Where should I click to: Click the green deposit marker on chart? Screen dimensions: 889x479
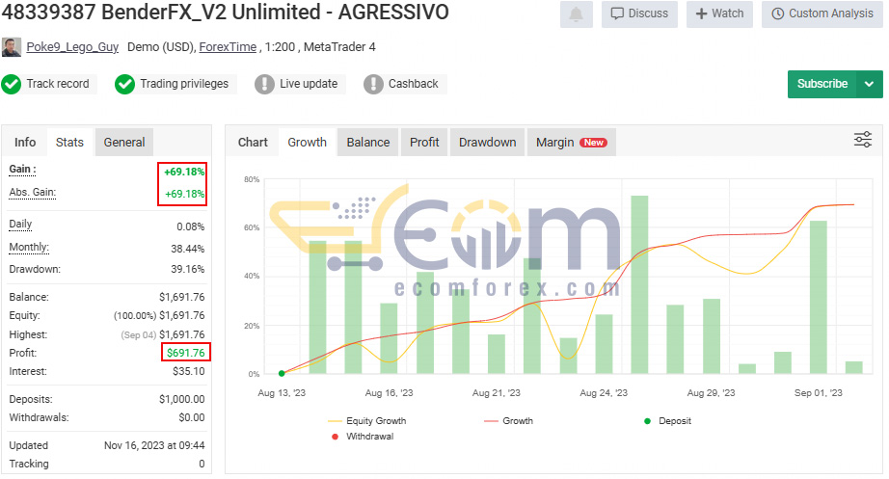(282, 374)
